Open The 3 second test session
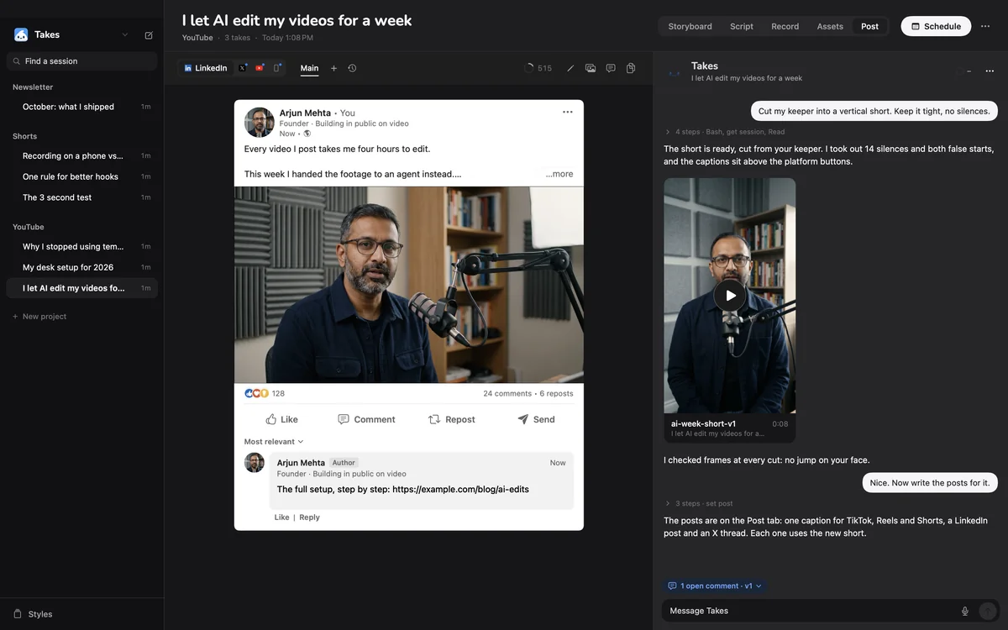1008x630 pixels. [81, 197]
